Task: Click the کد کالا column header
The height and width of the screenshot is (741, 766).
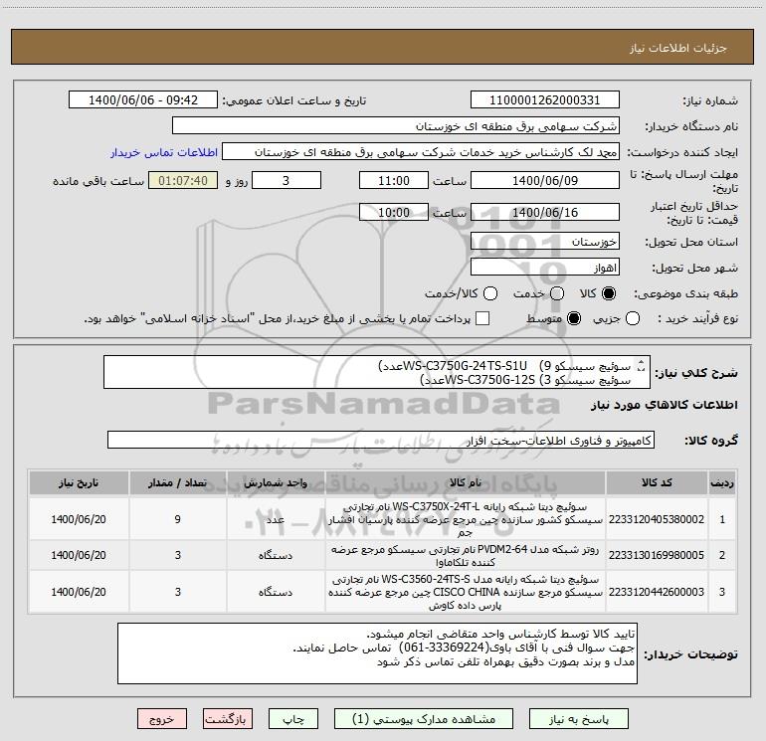Action: pyautogui.click(x=657, y=482)
